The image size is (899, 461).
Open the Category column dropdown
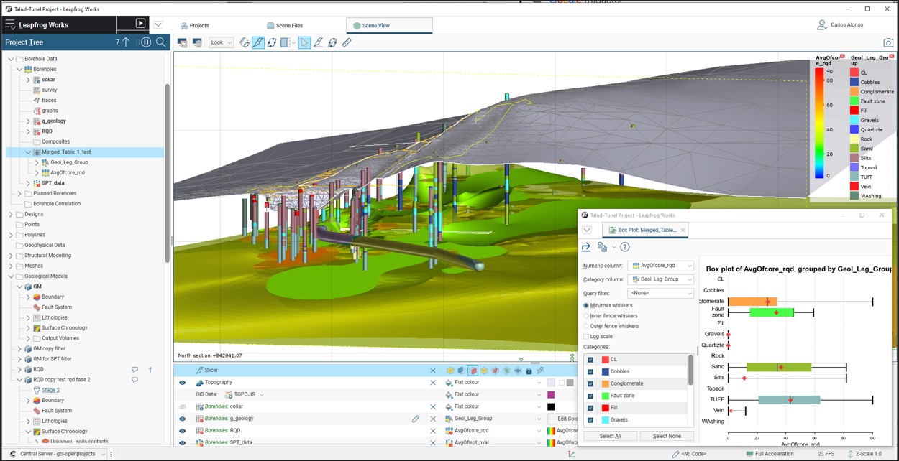(x=660, y=279)
